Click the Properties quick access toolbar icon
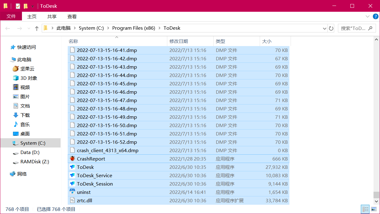The image size is (380, 214). pos(18,6)
